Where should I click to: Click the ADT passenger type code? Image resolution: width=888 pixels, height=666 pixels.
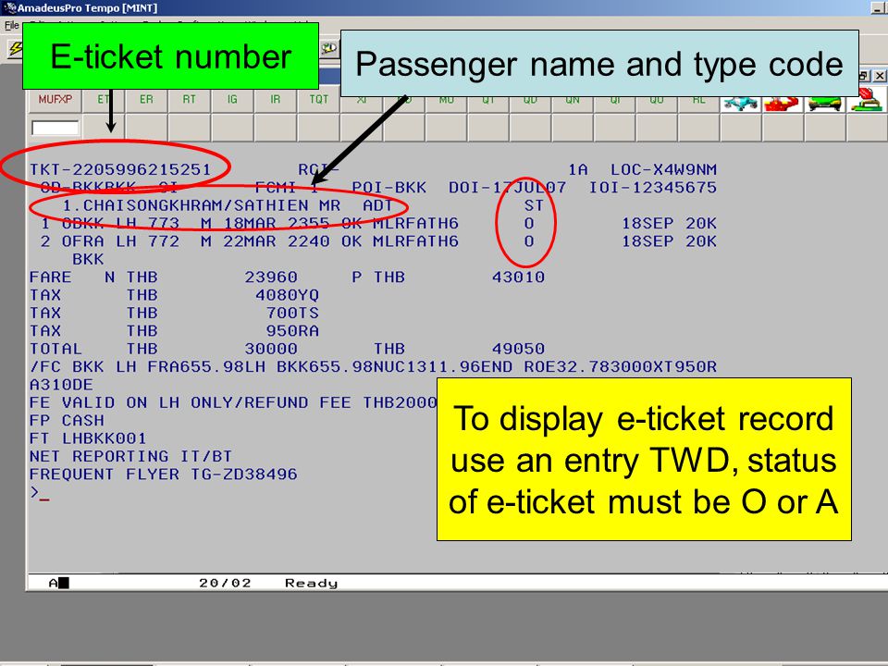(x=377, y=205)
